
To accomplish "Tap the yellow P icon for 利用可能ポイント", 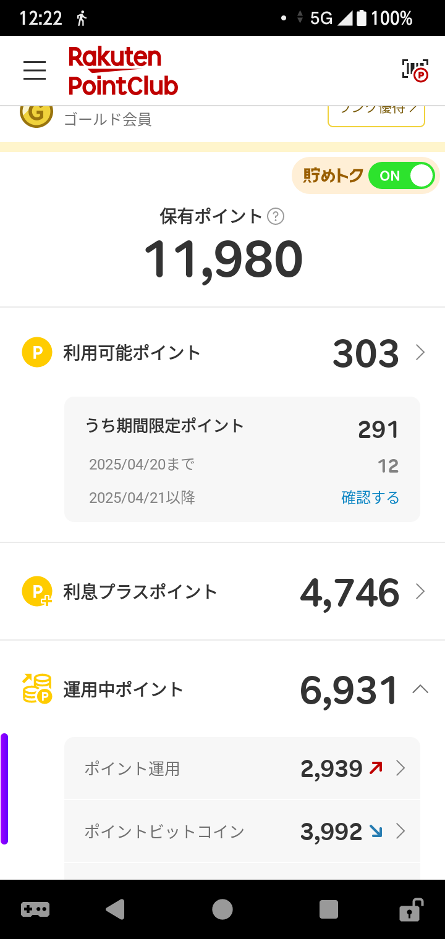I will (x=37, y=353).
